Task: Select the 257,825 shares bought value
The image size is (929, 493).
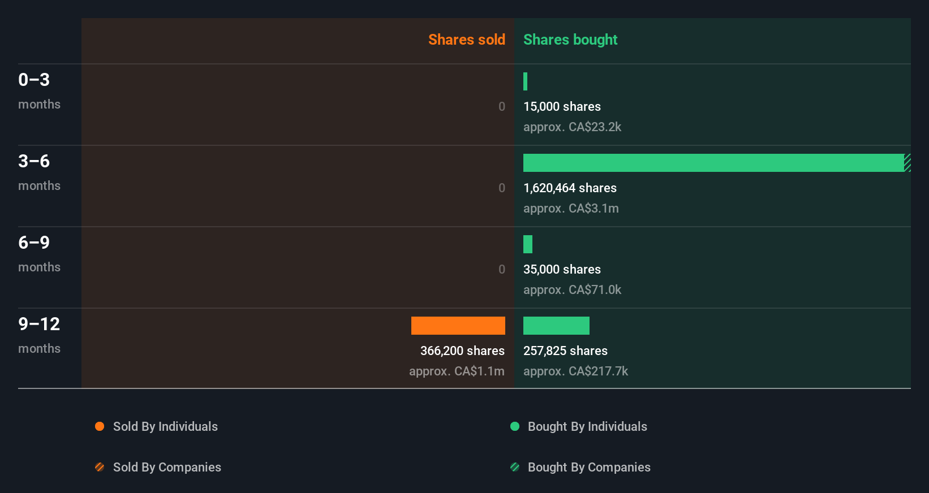Action: point(565,351)
